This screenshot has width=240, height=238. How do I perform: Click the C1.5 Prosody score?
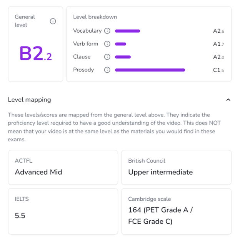218,70
